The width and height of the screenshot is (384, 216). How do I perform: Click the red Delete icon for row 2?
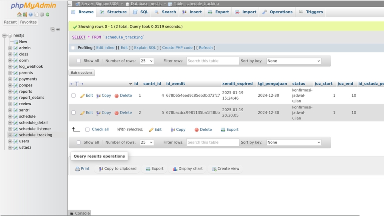tap(117, 113)
